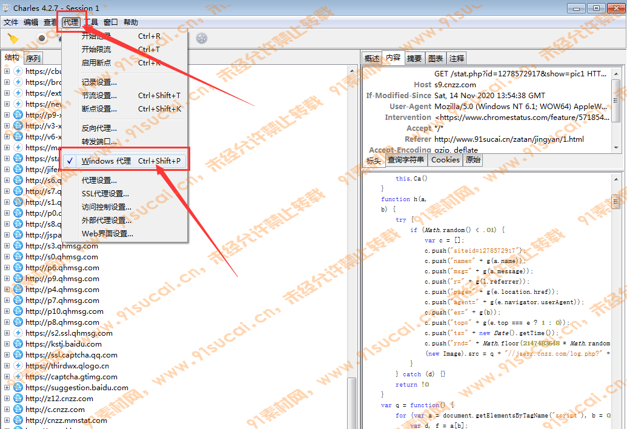Click lightning icon beside https://cbu host
627x429 pixels.
pyautogui.click(x=18, y=71)
